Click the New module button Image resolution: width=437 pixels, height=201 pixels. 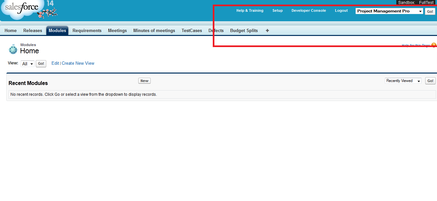(x=144, y=81)
